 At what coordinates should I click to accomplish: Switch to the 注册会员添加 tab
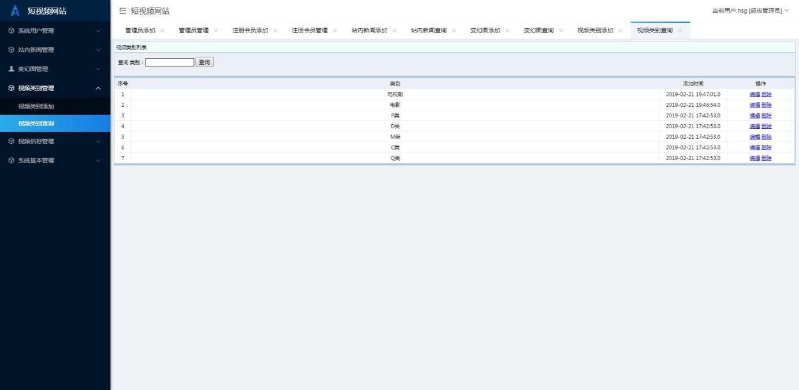250,31
